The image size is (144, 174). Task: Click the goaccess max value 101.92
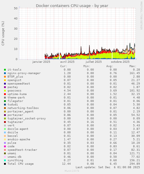(x=135, y=91)
